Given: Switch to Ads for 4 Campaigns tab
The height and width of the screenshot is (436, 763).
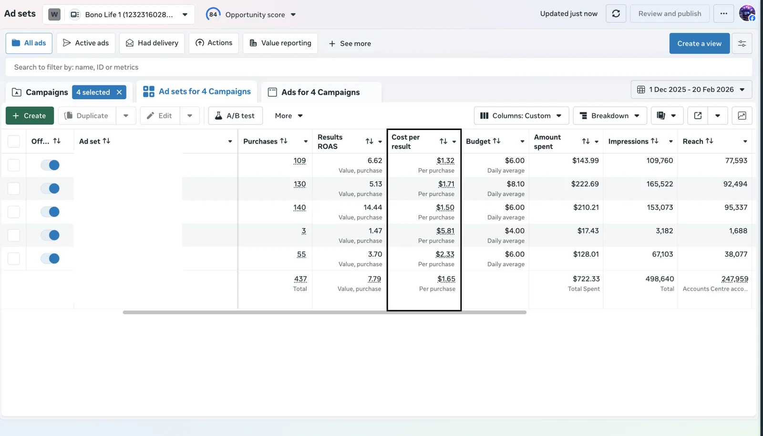Looking at the screenshot, I should 320,92.
